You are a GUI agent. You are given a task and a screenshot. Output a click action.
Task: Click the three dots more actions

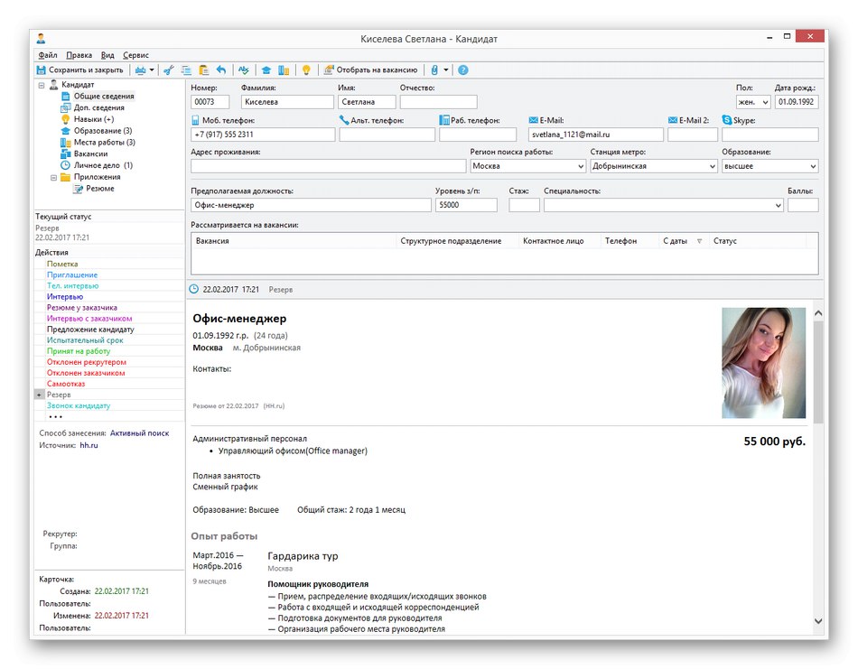point(55,417)
